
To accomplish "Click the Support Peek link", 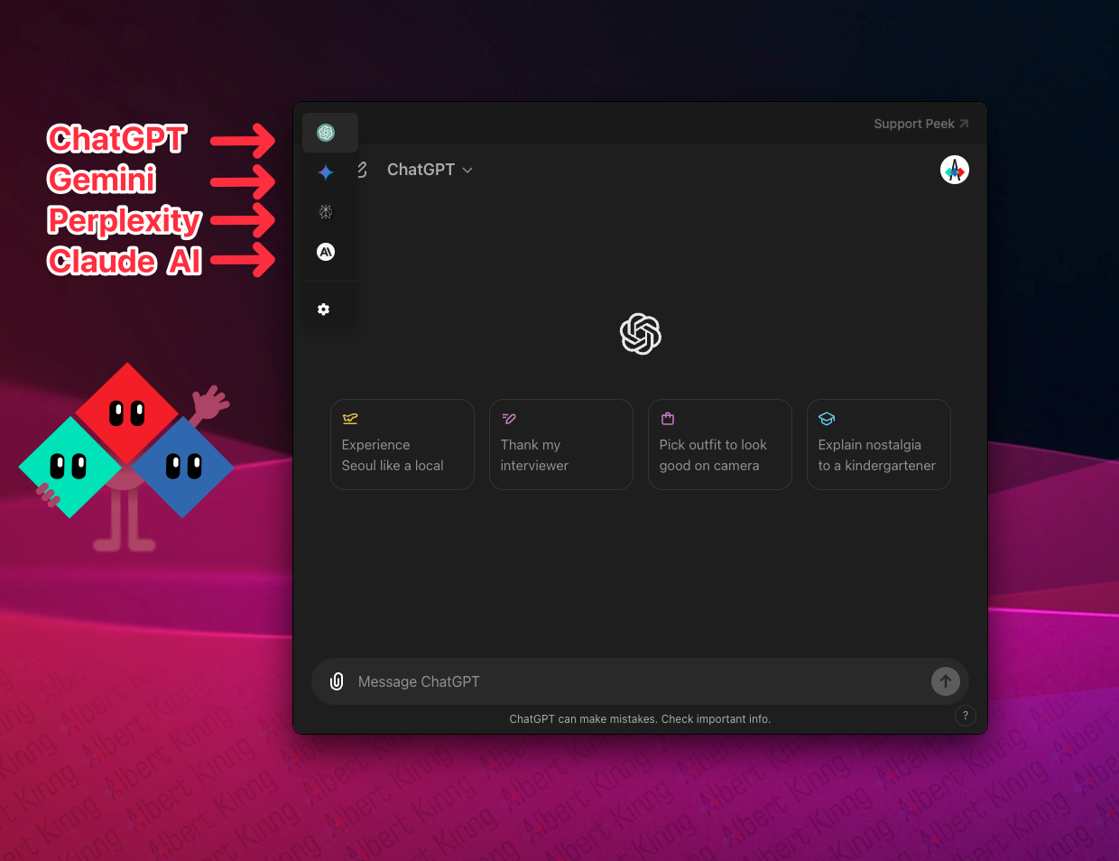I will click(x=920, y=124).
